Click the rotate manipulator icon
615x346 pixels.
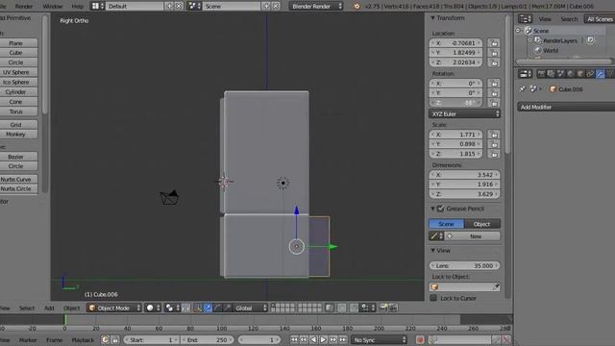pyautogui.click(x=217, y=308)
